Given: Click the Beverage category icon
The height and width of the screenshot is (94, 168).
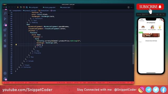Looking at the screenshot, I should point(160,27).
